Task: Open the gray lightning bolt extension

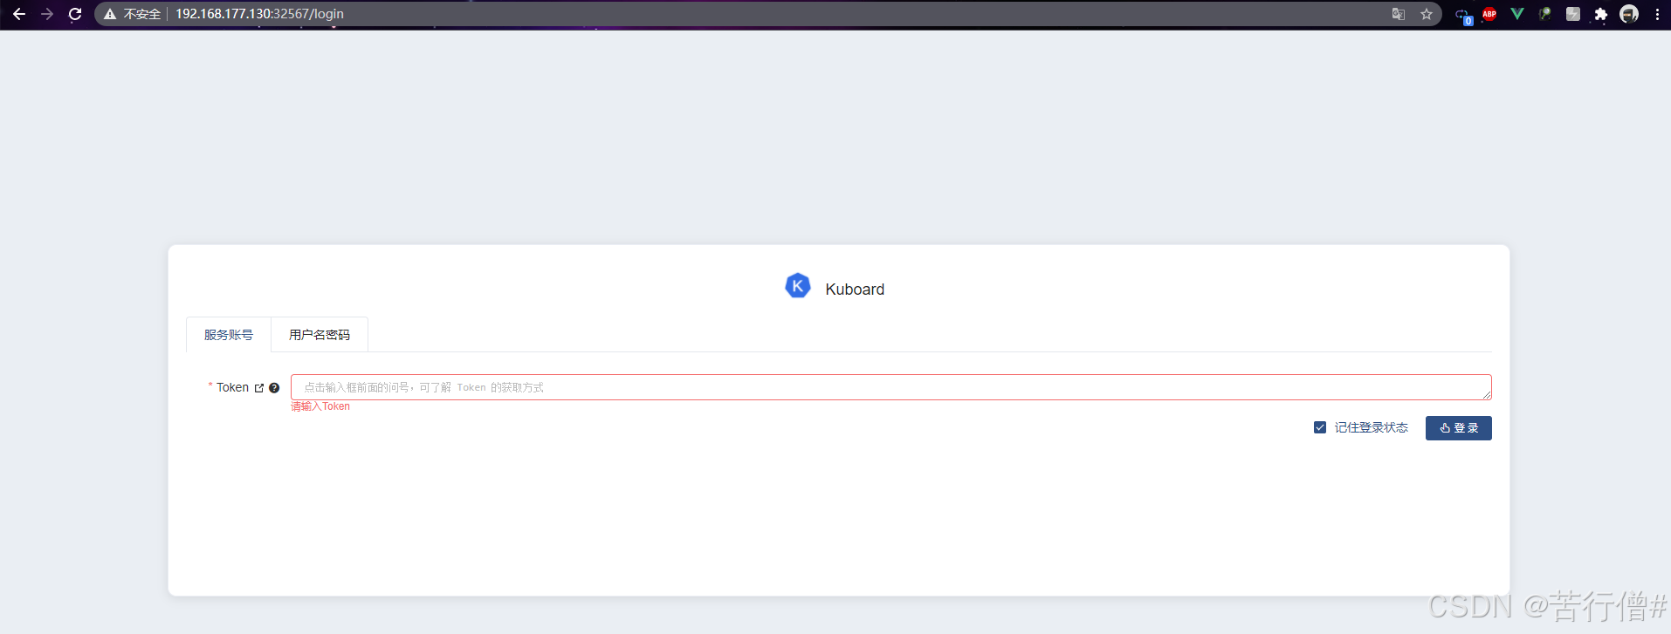Action: click(x=1573, y=14)
